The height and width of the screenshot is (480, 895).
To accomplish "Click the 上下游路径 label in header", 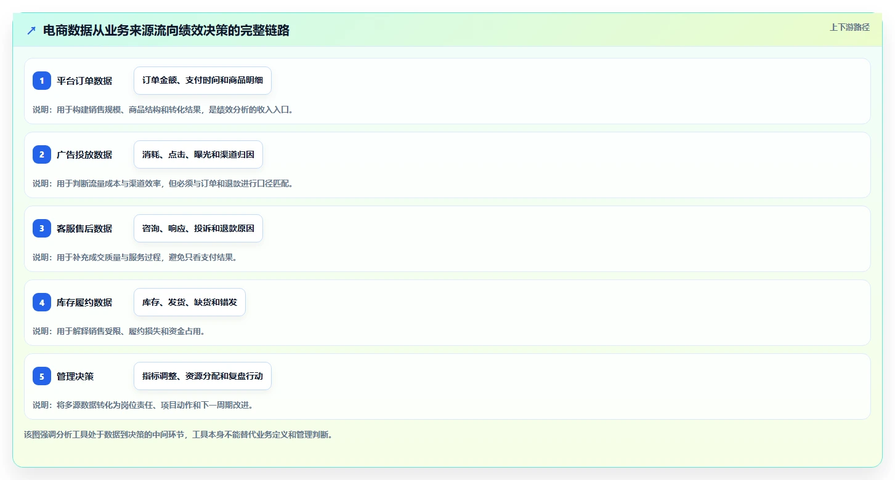I will pos(849,27).
